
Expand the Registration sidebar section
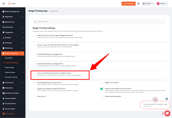(x=13, y=17)
